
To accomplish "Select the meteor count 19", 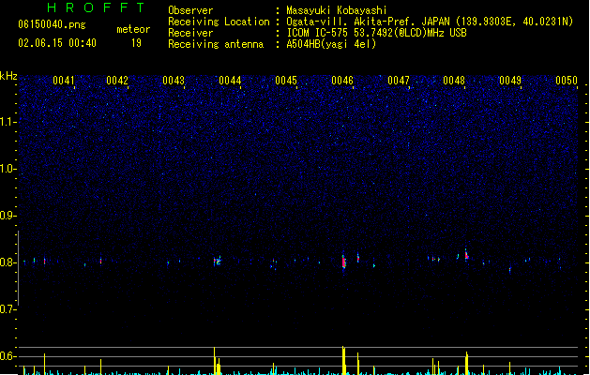I will pos(136,43).
